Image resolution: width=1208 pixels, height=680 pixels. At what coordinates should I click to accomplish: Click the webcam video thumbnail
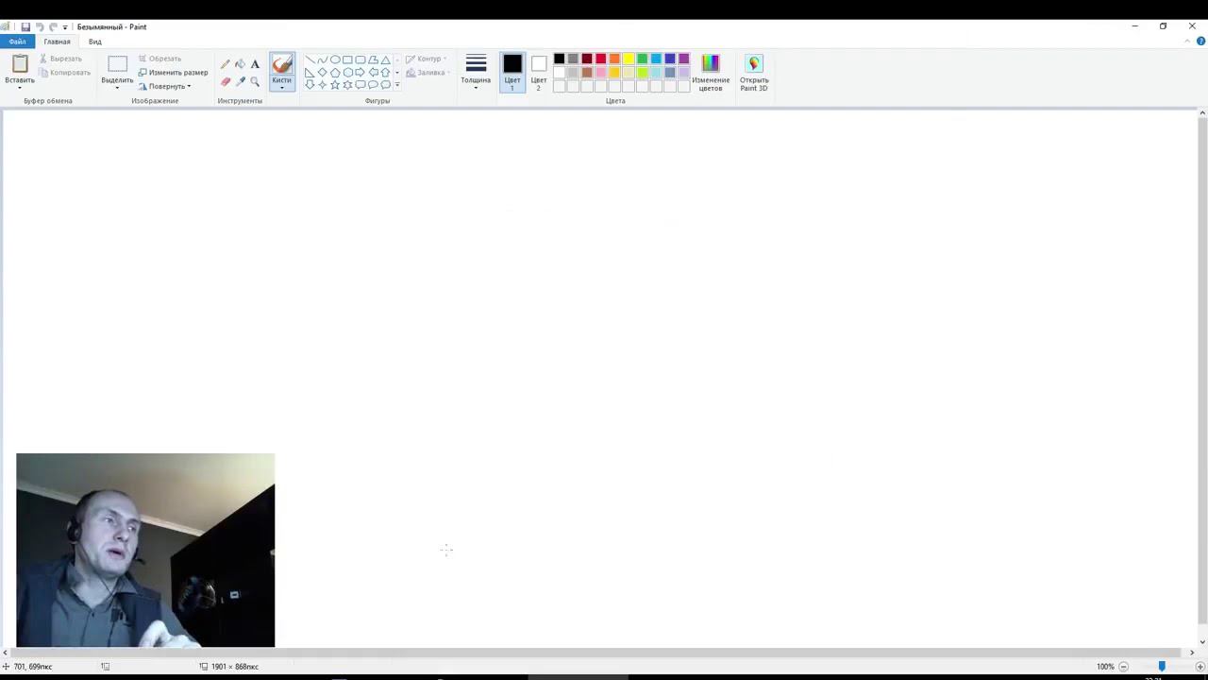coord(145,550)
